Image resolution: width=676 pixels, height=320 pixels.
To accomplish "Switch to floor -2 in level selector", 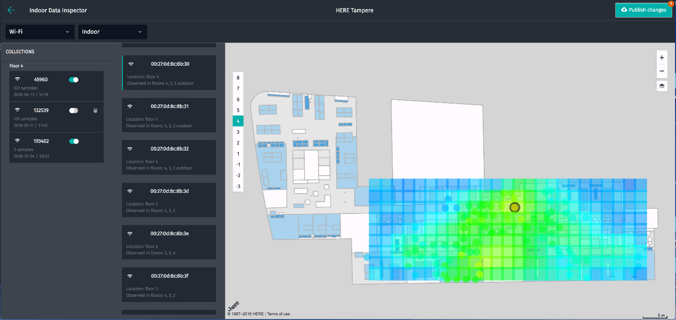I will point(238,176).
